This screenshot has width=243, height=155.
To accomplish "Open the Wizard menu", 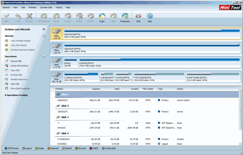I will pos(59,8).
